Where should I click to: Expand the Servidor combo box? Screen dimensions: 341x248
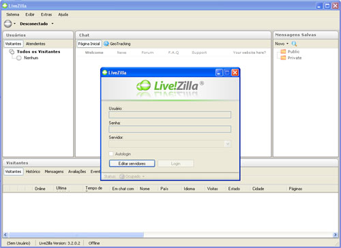pos(170,144)
